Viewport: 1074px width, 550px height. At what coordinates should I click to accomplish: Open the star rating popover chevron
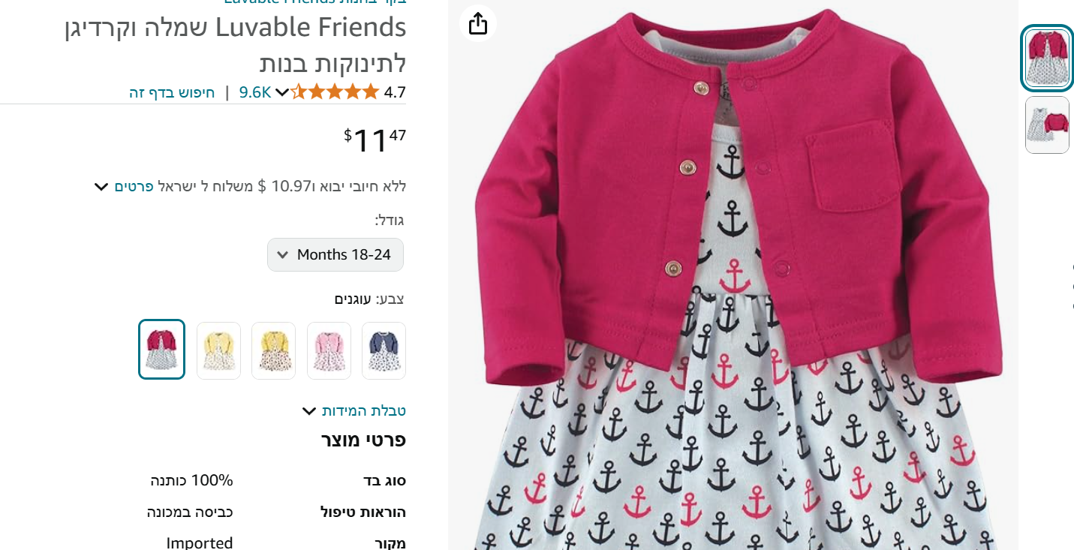(x=282, y=92)
